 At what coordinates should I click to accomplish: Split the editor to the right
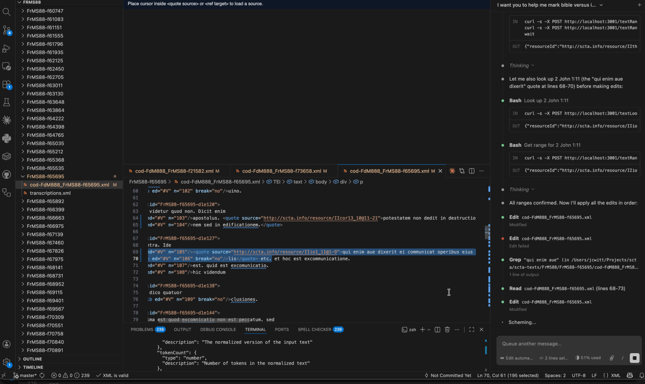coord(472,171)
